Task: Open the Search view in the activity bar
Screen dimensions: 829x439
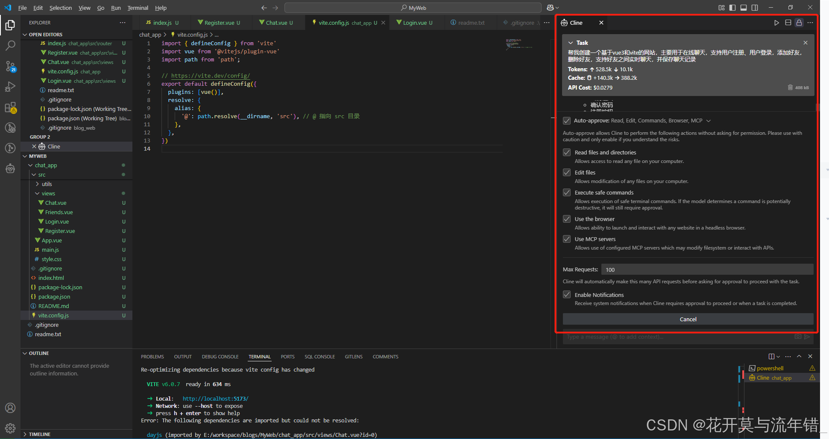Action: pyautogui.click(x=10, y=45)
